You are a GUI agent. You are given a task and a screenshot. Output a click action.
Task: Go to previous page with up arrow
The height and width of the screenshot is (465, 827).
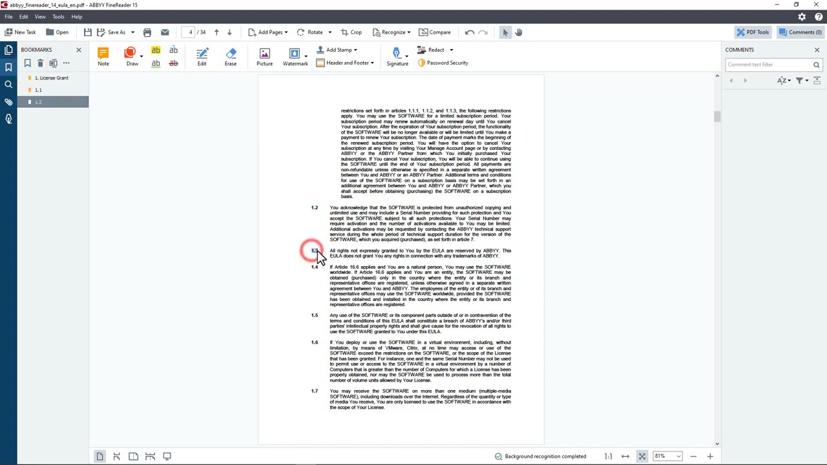216,32
